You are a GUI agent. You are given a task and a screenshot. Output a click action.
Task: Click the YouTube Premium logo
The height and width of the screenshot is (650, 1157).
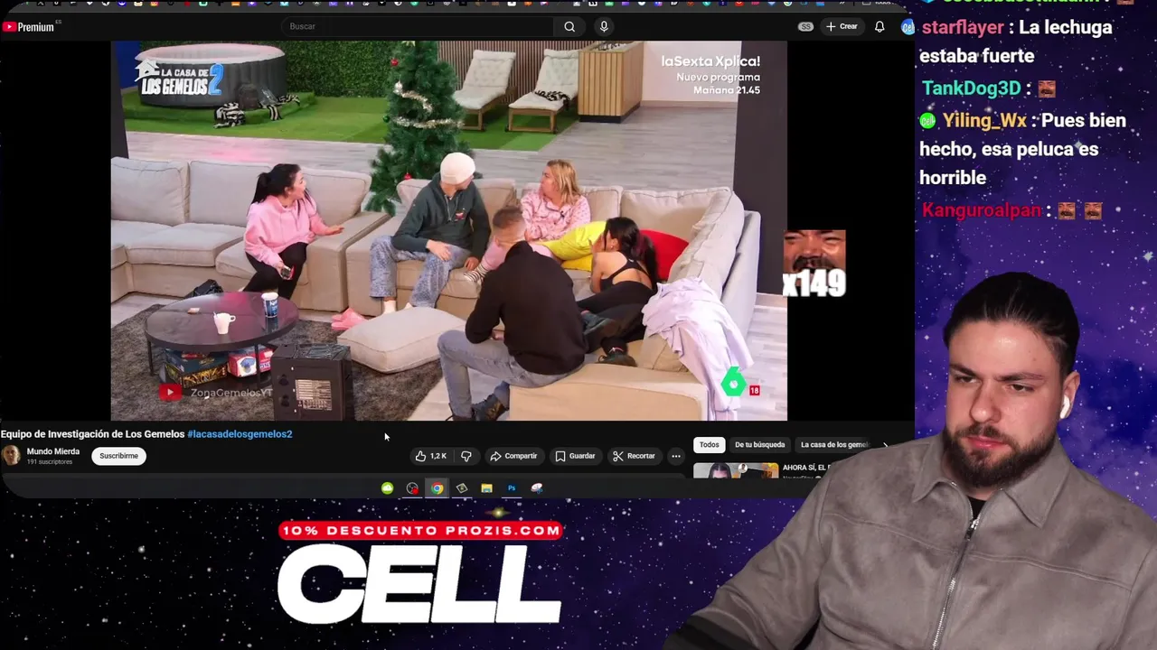click(29, 27)
